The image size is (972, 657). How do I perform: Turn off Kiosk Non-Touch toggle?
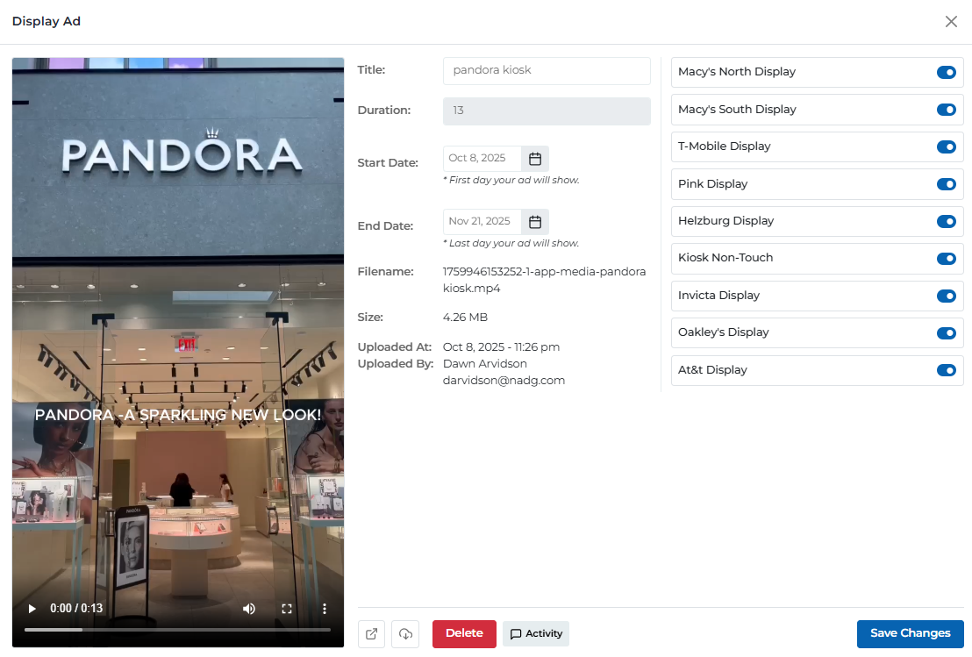pos(946,259)
